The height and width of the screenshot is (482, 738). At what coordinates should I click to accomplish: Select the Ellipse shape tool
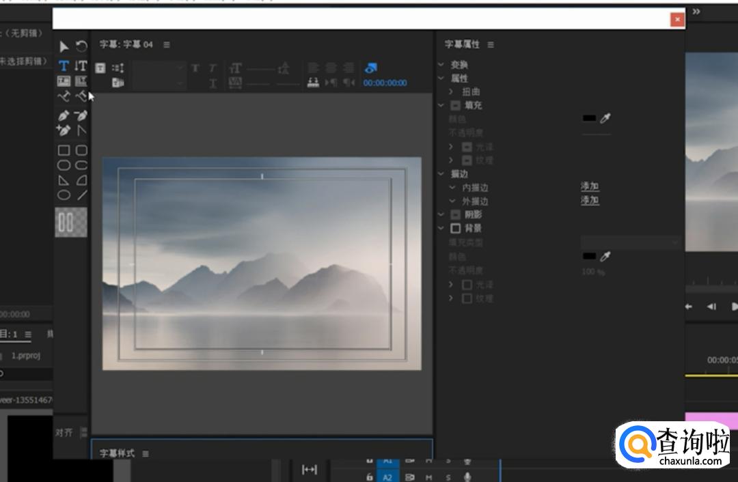pos(64,195)
